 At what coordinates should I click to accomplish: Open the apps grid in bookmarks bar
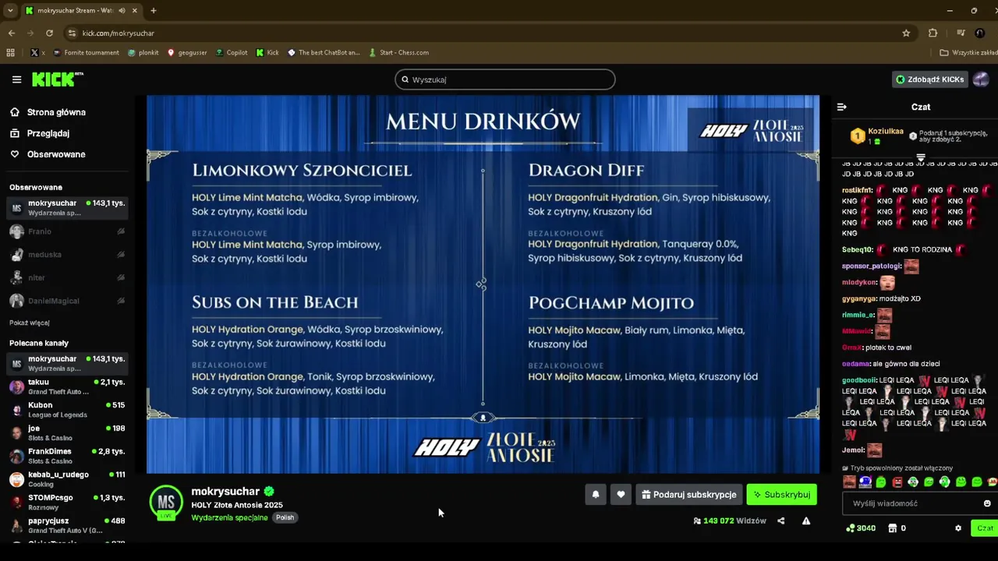pos(10,53)
